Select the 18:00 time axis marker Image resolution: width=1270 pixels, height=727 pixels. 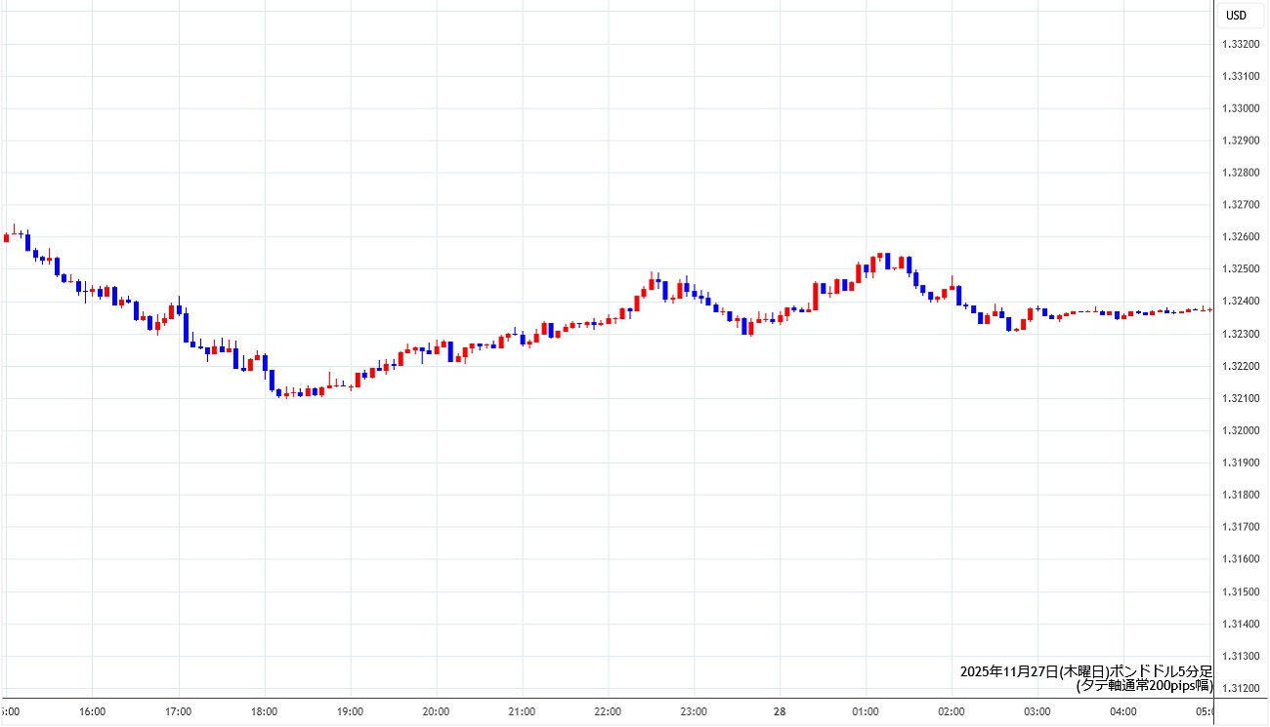(x=264, y=711)
